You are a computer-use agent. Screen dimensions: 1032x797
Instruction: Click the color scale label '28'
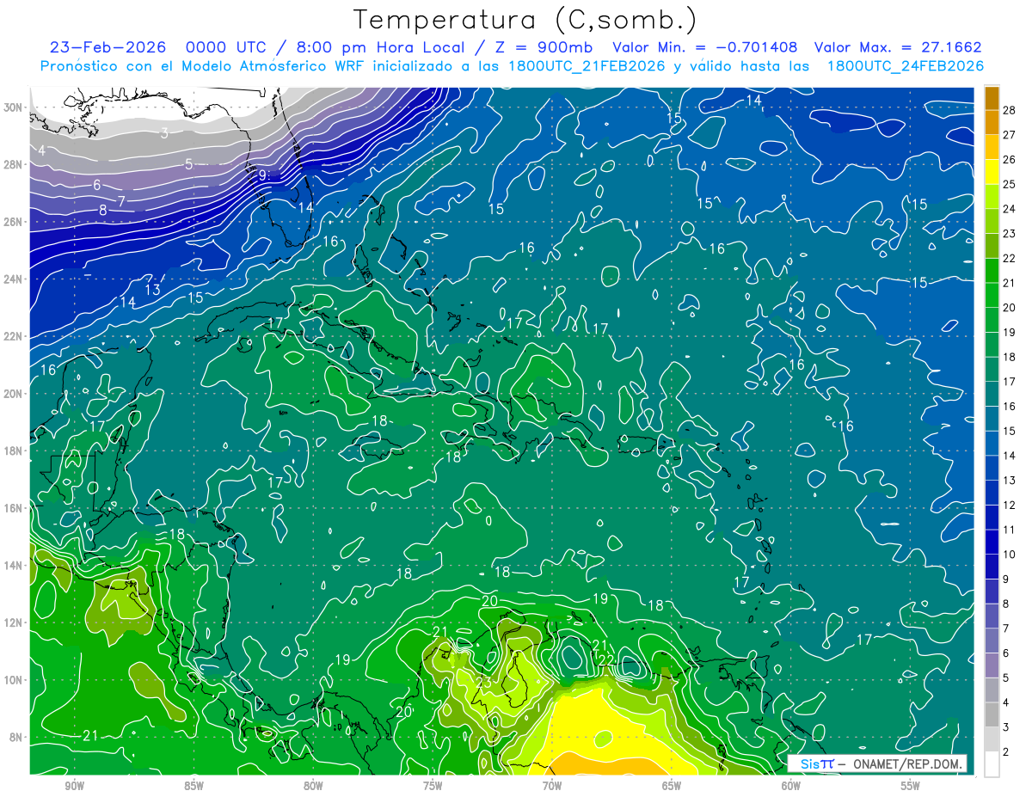click(x=1010, y=110)
